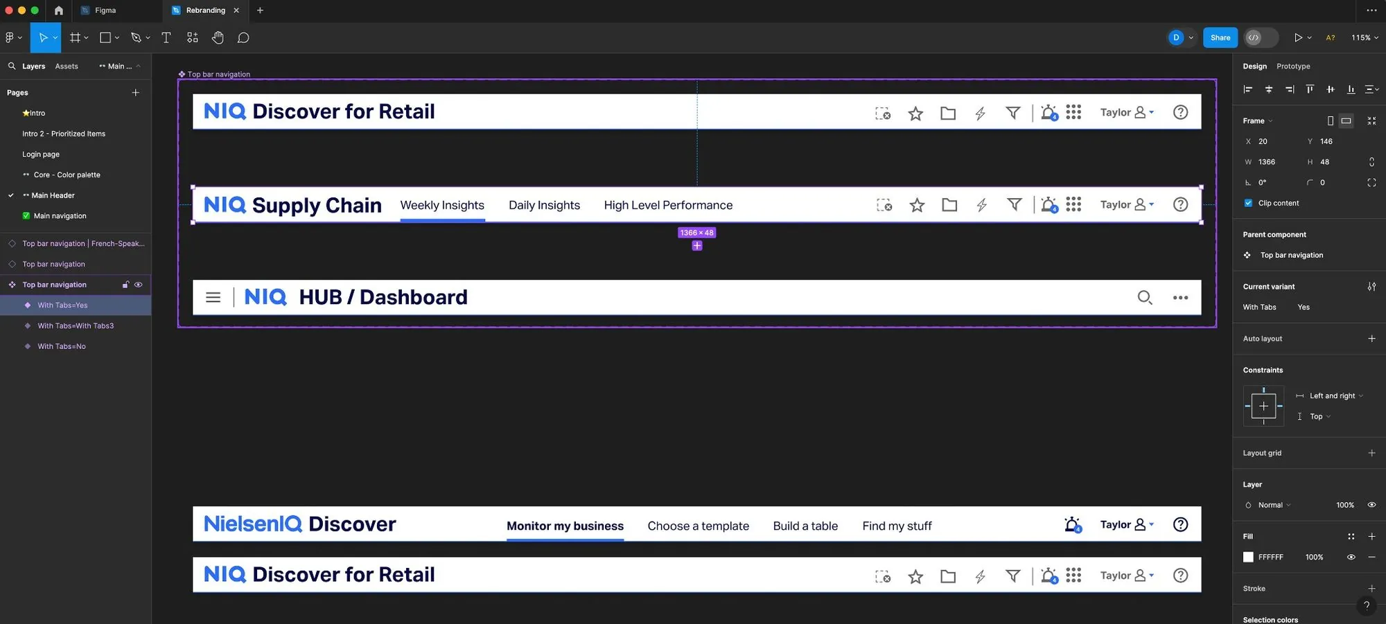Select the Hand tool

point(218,37)
